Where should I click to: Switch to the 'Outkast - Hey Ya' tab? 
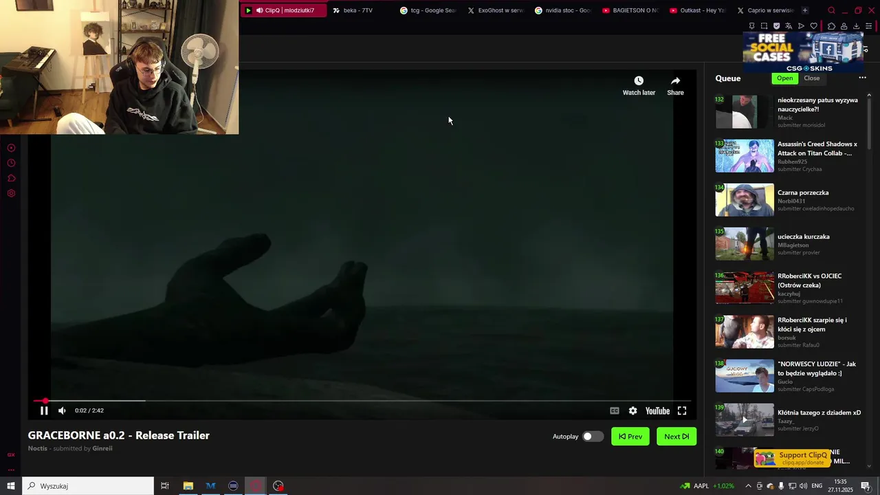tap(697, 10)
